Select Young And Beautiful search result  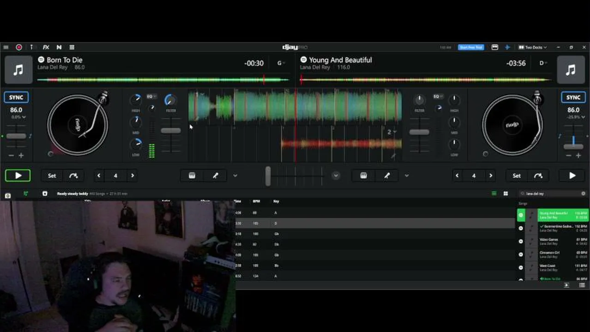click(553, 215)
